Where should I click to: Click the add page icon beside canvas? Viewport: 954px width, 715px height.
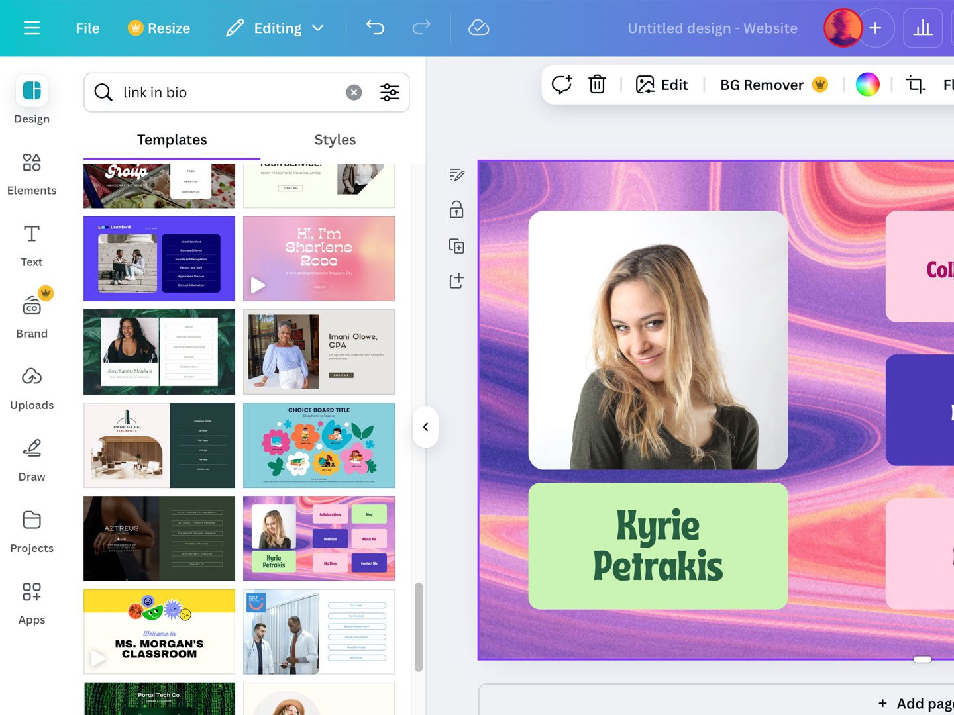pos(456,281)
